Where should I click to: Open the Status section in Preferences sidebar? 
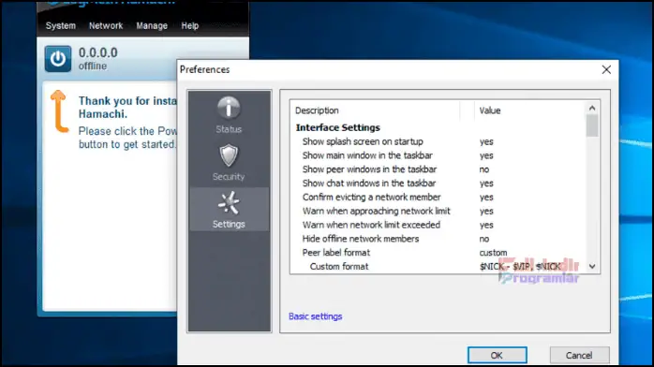(x=229, y=115)
